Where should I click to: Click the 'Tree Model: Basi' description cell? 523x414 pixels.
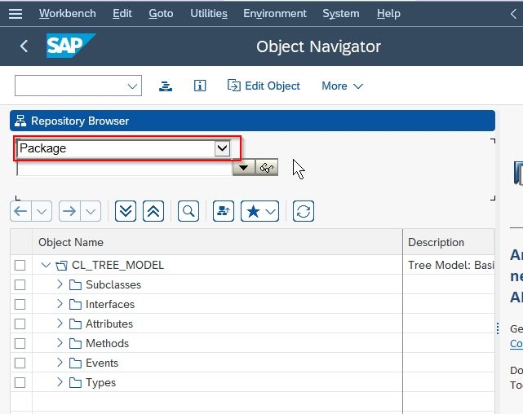450,265
